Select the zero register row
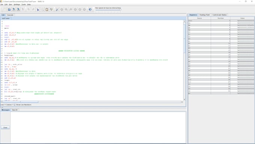 221,21
